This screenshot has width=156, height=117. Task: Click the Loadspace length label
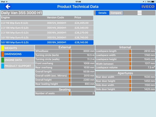(x=106, y=51)
